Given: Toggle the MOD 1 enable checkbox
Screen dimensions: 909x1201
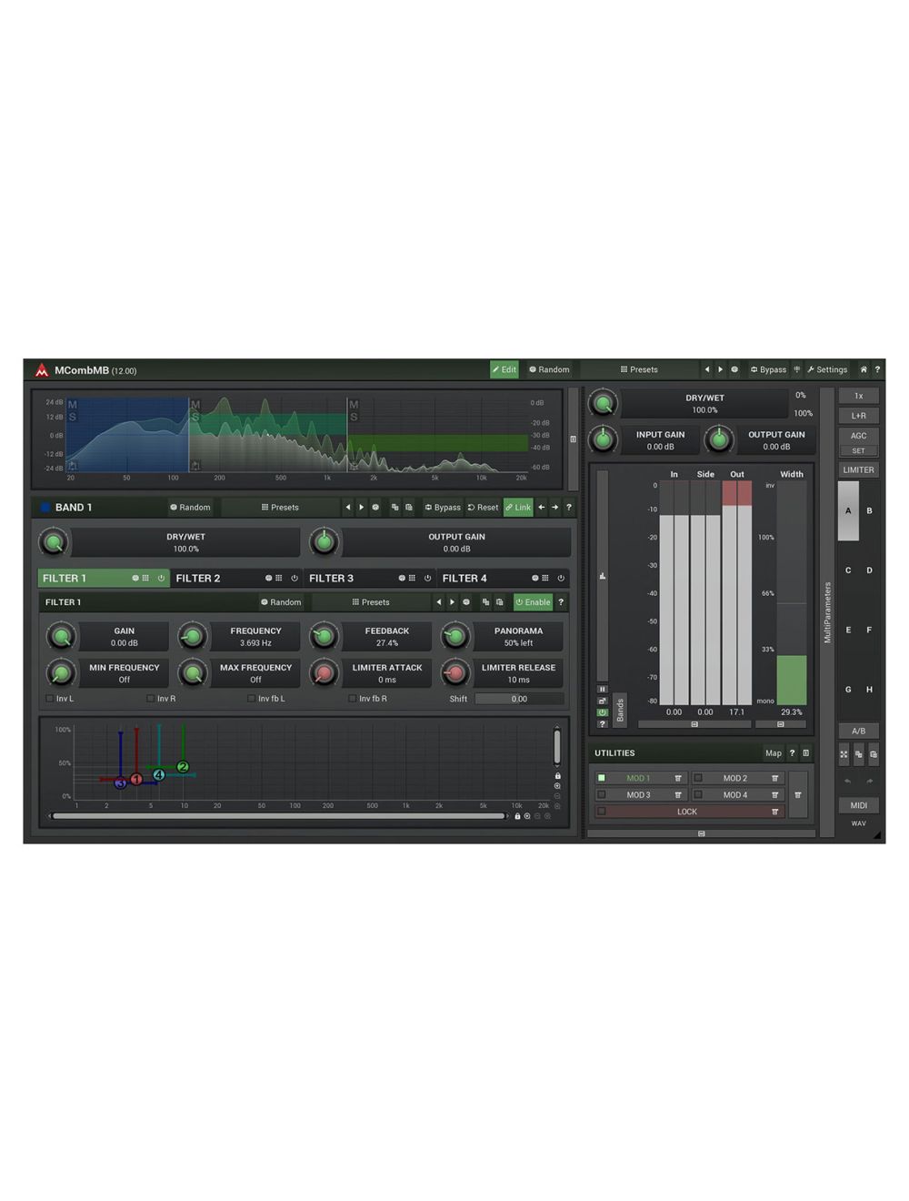Looking at the screenshot, I should point(602,778).
